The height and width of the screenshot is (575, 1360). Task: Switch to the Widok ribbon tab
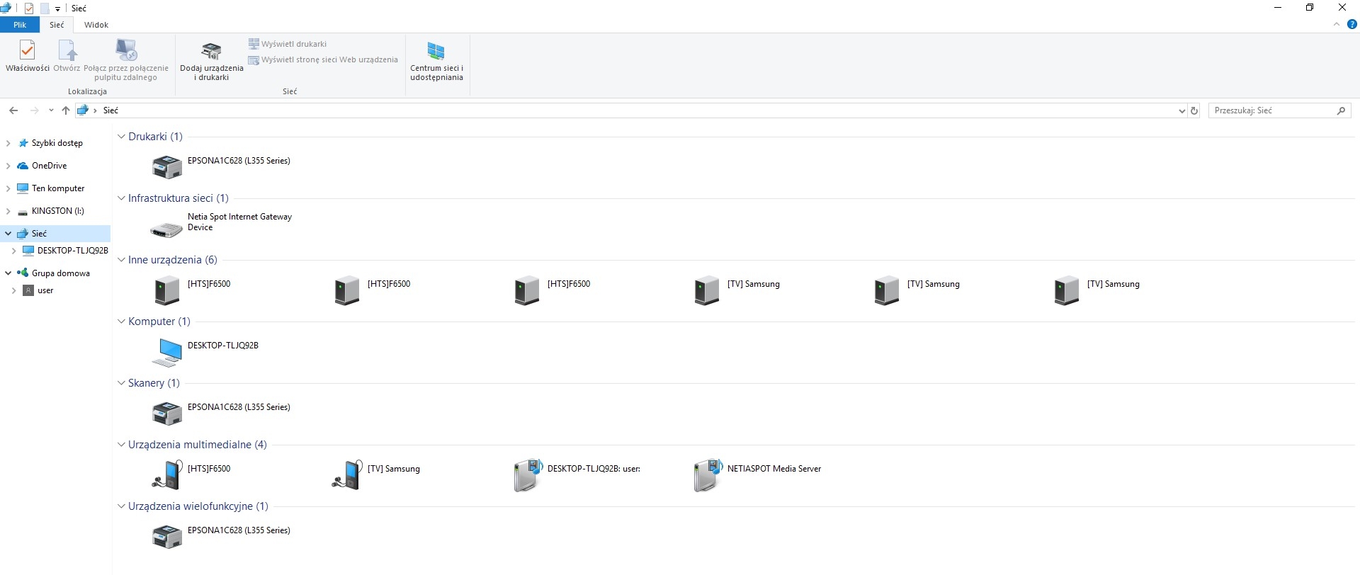coord(96,25)
